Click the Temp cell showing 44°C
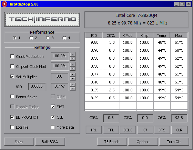Viewport: 193px width, 150px height. (x=162, y=50)
